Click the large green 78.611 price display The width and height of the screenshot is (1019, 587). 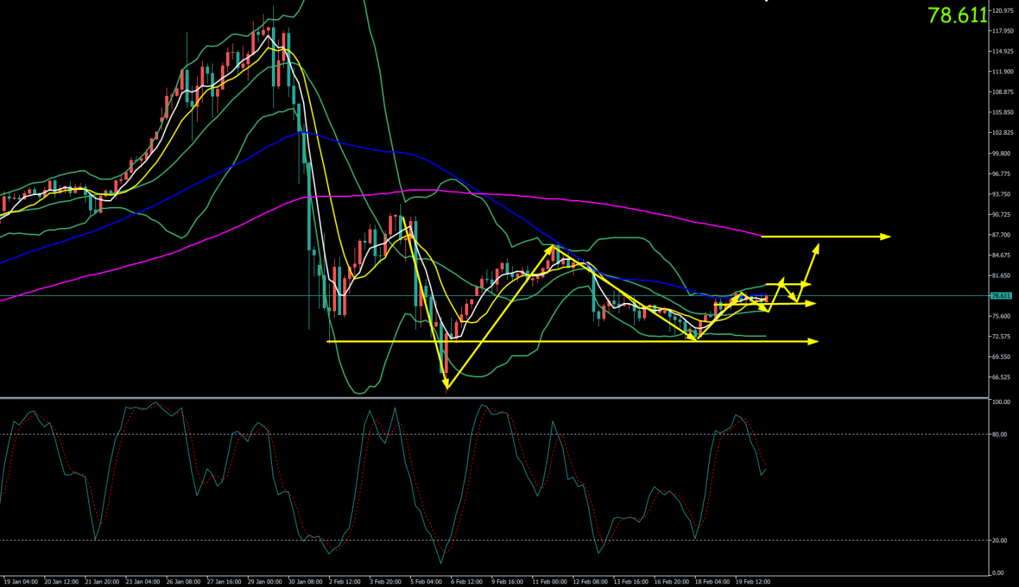pos(957,15)
